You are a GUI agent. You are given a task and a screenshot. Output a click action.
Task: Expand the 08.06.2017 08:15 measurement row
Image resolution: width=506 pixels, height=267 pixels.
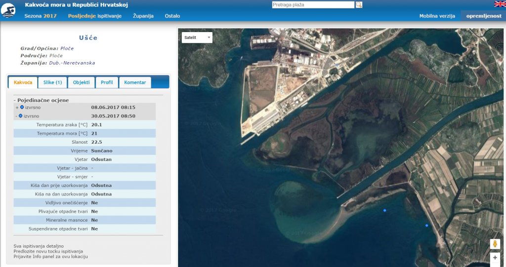pyautogui.click(x=17, y=108)
